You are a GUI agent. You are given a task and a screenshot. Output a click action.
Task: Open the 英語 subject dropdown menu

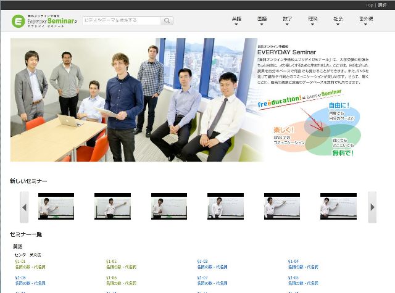coord(236,20)
